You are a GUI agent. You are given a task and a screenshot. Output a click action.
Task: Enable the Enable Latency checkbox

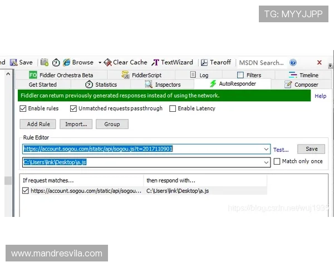(x=173, y=108)
